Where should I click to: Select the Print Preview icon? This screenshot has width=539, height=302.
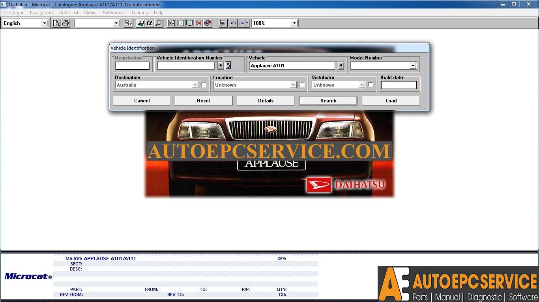coord(56,23)
